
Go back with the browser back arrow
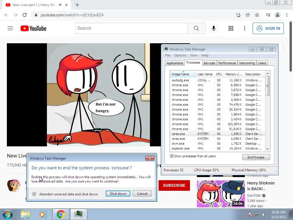tap(6, 15)
